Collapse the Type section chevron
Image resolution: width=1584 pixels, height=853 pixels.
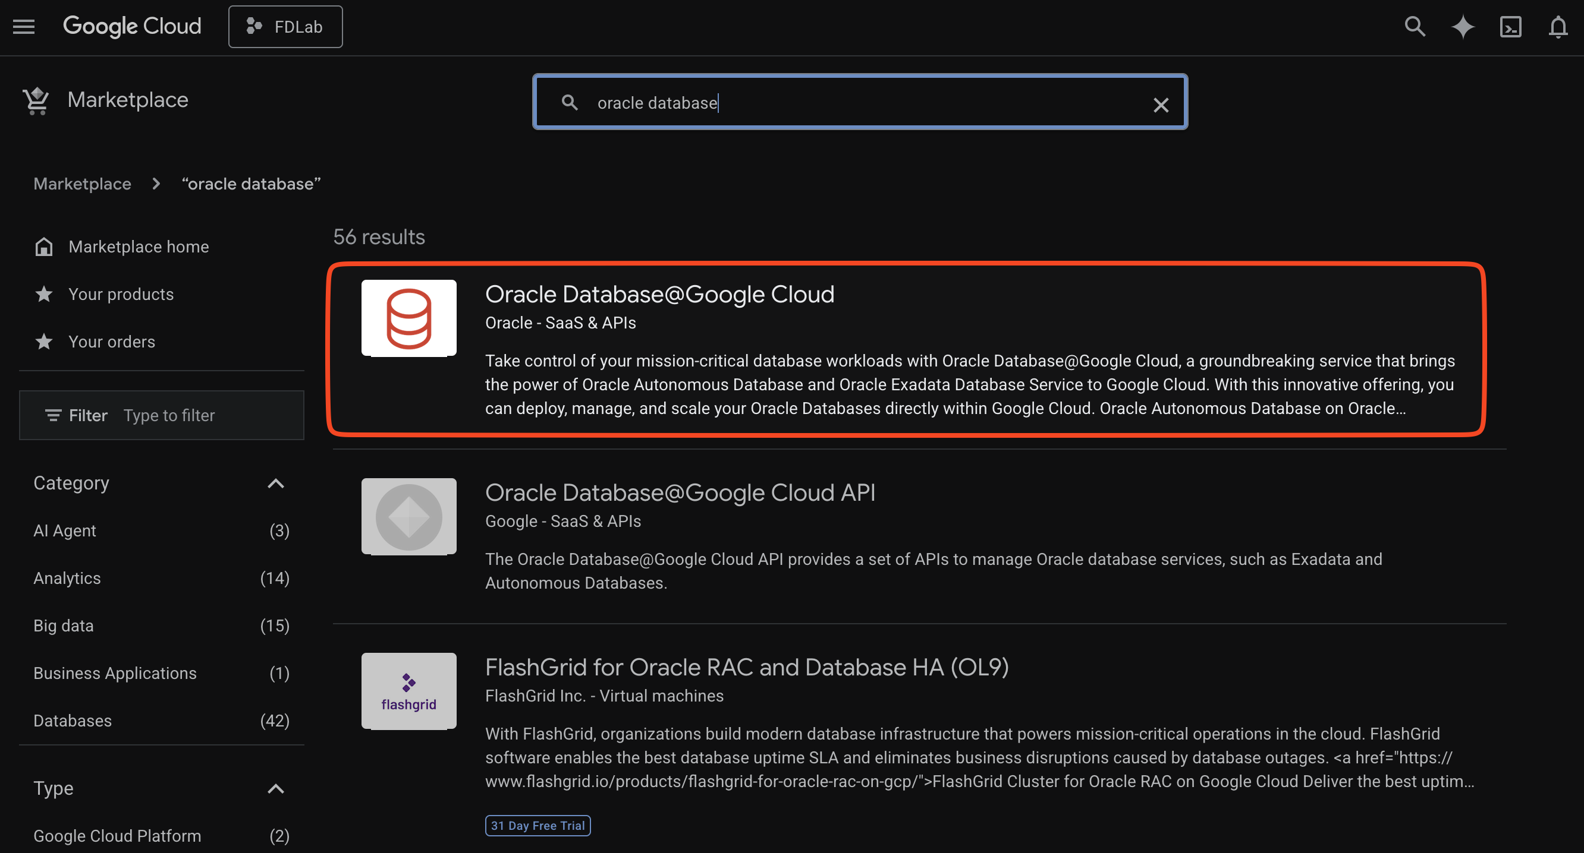[275, 788]
